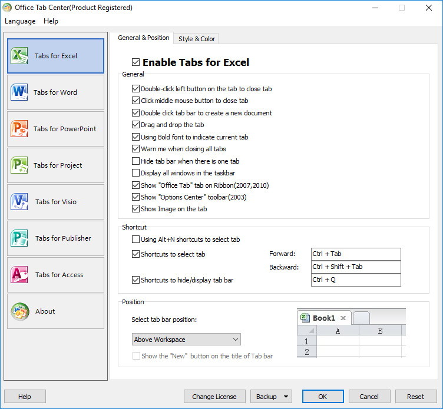Click the Backward shortcut field Ctrl + Shift + Tab
Screen dimensions: 443x409
point(356,267)
